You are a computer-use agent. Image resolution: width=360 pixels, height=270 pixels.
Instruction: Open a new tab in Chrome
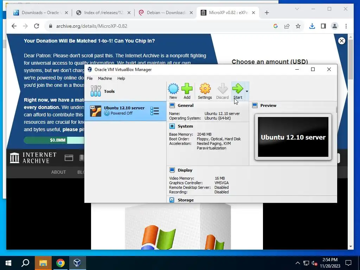click(266, 13)
